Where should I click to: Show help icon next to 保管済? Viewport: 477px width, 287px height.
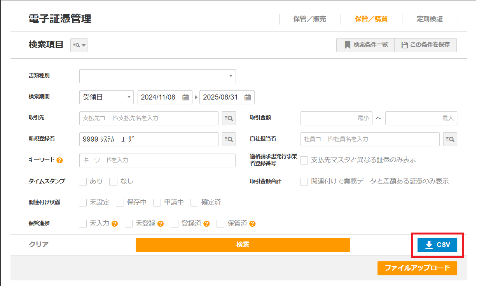(252, 224)
